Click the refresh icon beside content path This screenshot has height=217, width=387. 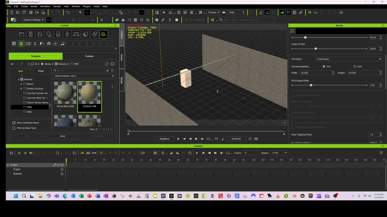(x=107, y=64)
